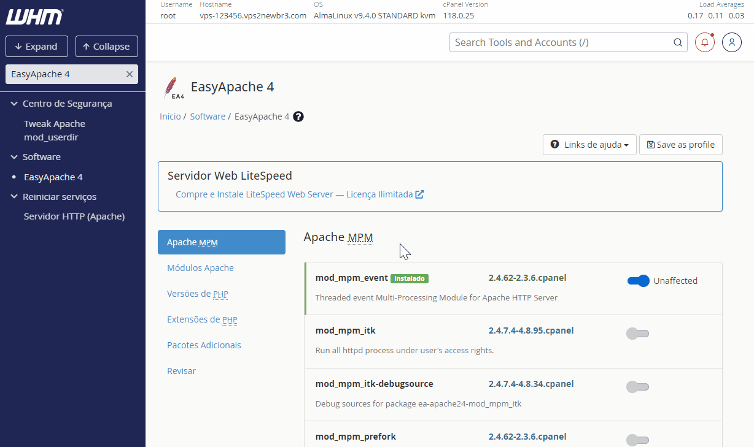Image resolution: width=754 pixels, height=447 pixels.
Task: Collapse the Centro de Segurança section
Action: (x=61, y=104)
